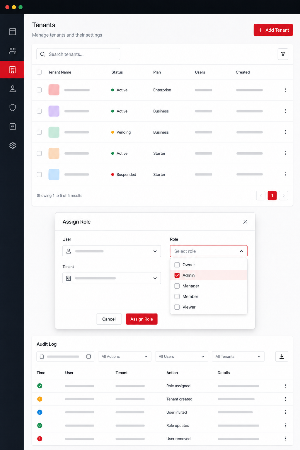This screenshot has height=450, width=300.
Task: Click the Add Tenant button
Action: pos(273,30)
